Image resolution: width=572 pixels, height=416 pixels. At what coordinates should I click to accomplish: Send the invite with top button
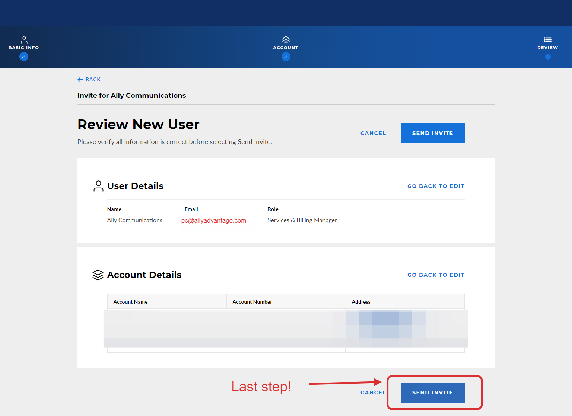433,133
